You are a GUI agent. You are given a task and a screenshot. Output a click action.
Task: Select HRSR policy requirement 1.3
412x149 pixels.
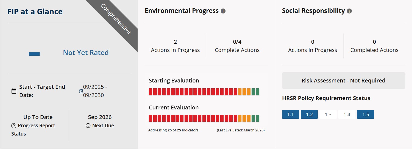(328, 114)
